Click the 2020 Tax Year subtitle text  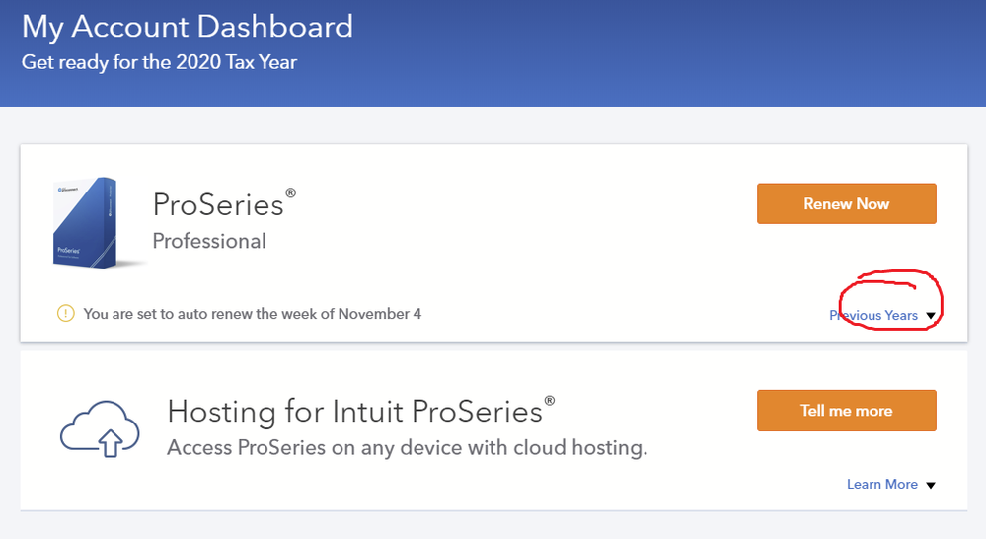click(159, 62)
